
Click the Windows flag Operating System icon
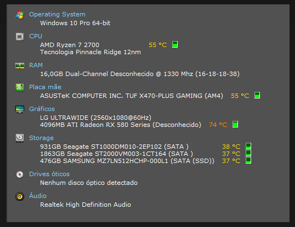(x=20, y=15)
